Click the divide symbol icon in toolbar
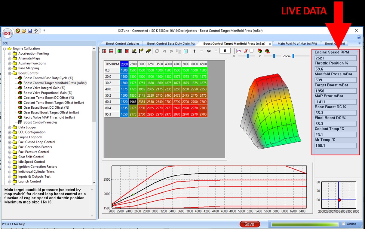 (x=216, y=51)
